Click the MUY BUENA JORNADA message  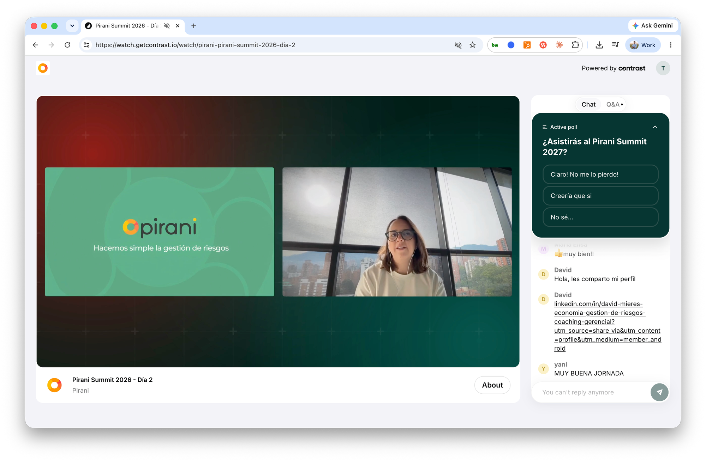point(589,373)
